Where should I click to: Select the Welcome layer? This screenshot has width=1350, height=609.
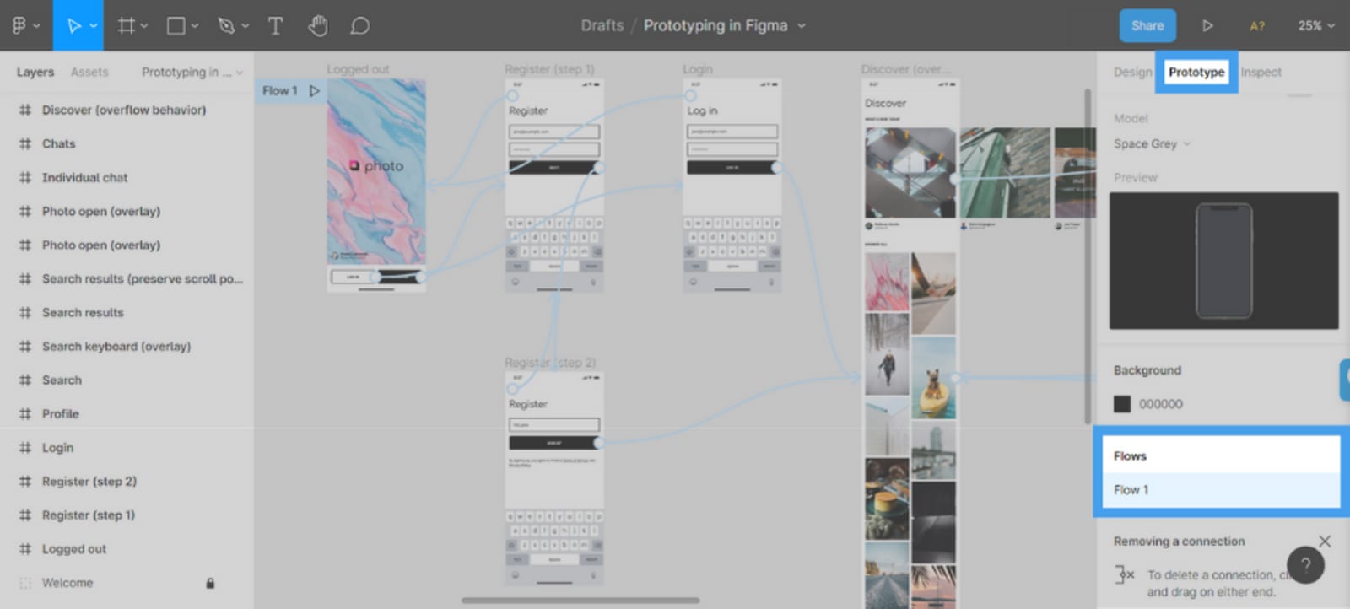tap(67, 583)
